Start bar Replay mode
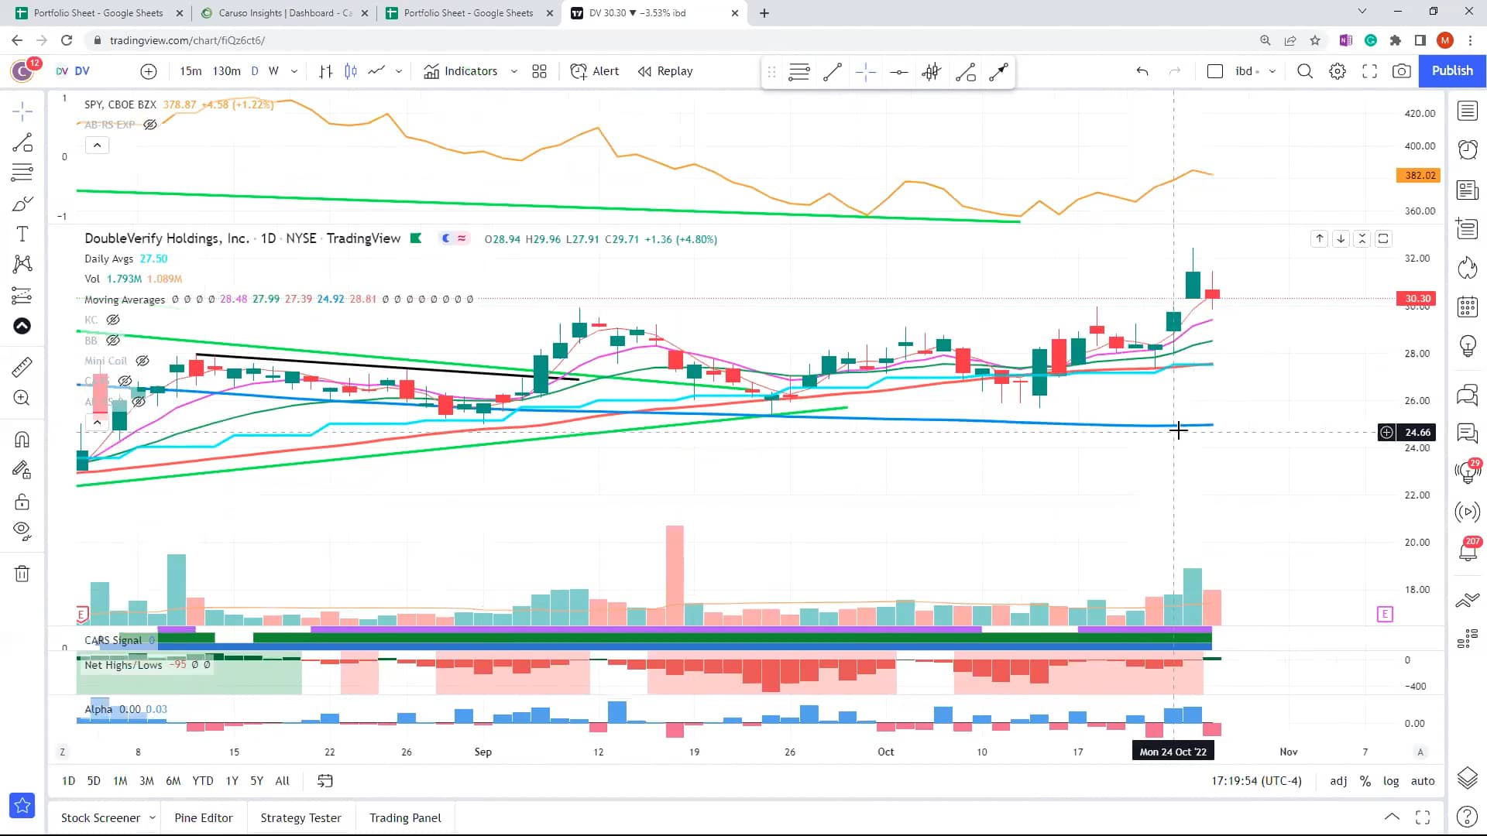Image resolution: width=1487 pixels, height=836 pixels. (665, 70)
